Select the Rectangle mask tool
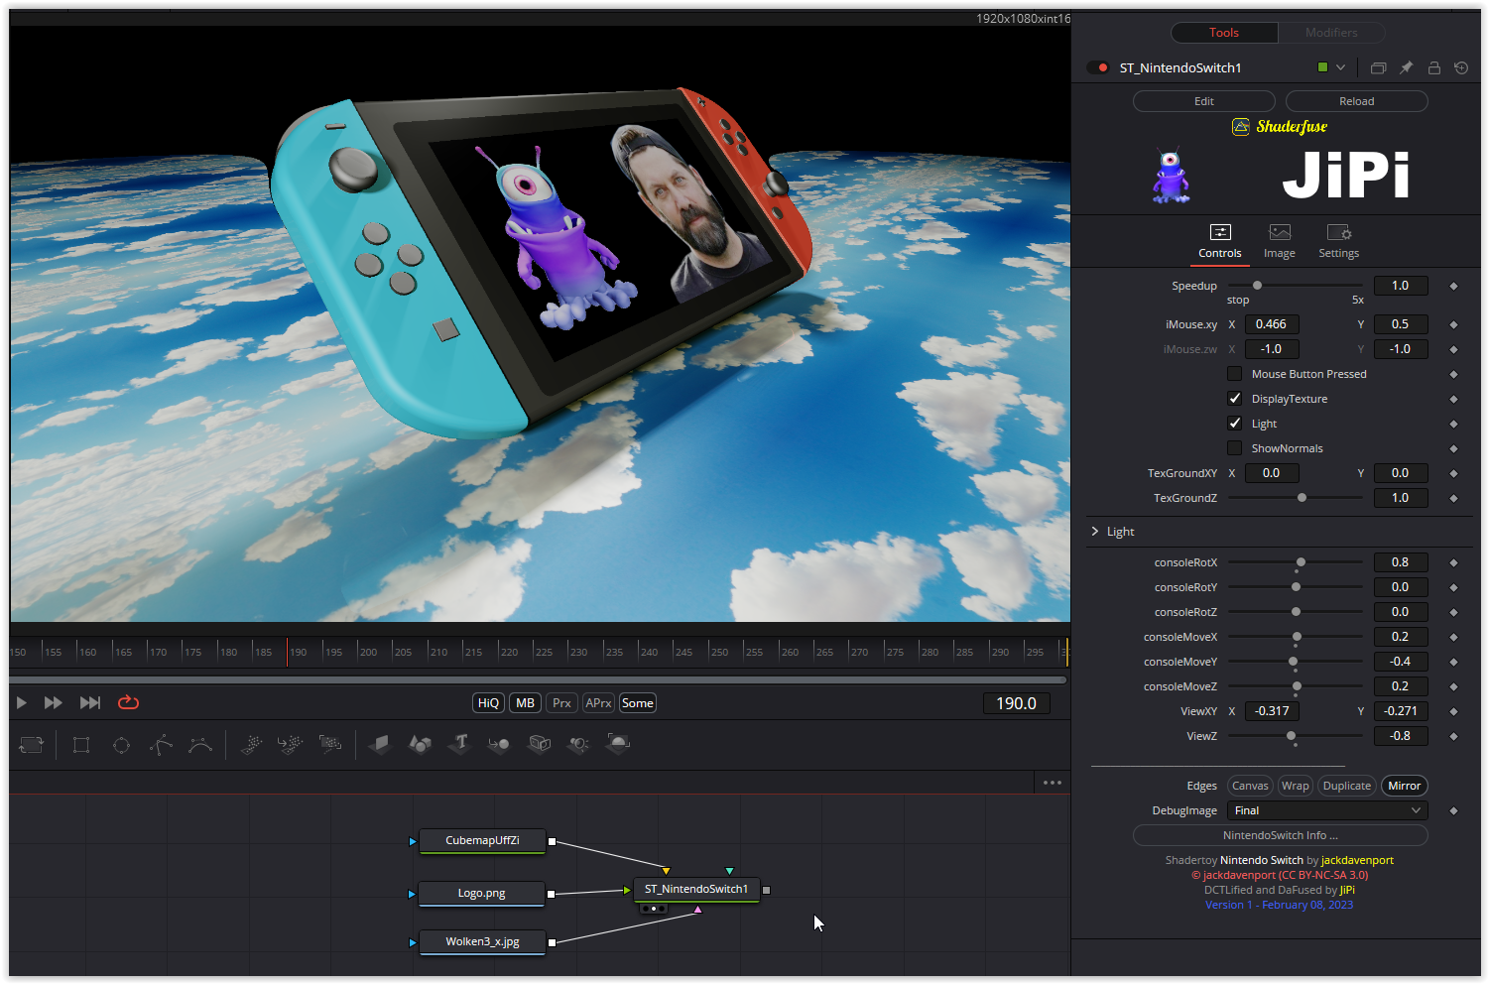Screen dimensions: 1489x984 (x=81, y=744)
